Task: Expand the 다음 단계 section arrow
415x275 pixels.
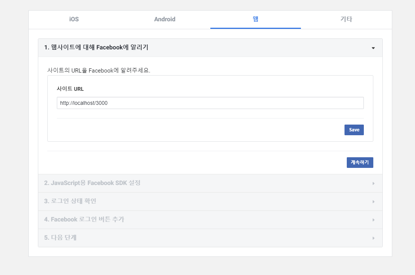Action: 373,238
